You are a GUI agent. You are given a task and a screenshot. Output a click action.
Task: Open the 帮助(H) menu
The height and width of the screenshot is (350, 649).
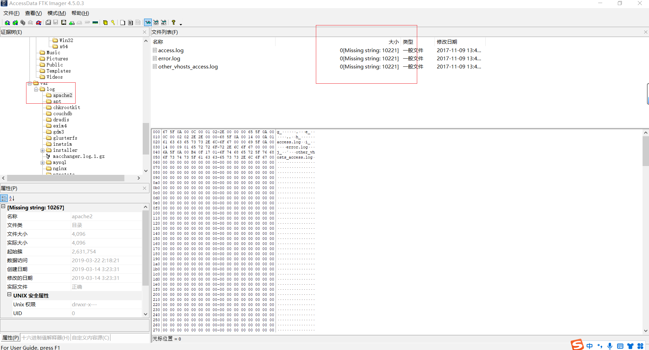pyautogui.click(x=80, y=13)
